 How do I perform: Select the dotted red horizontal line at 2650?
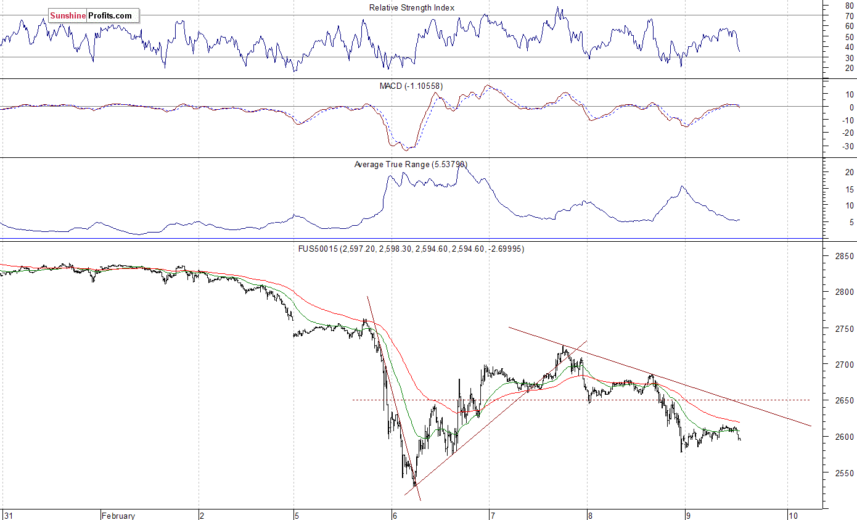(x=581, y=400)
